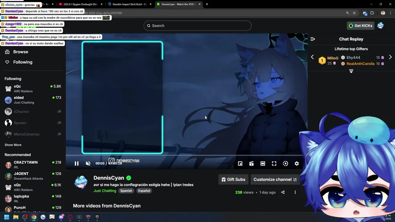Open Customize channel link
Image resolution: width=395 pixels, height=222 pixels.
click(x=275, y=179)
